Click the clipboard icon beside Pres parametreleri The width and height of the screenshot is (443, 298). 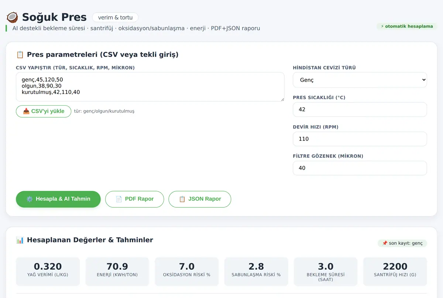tap(20, 55)
